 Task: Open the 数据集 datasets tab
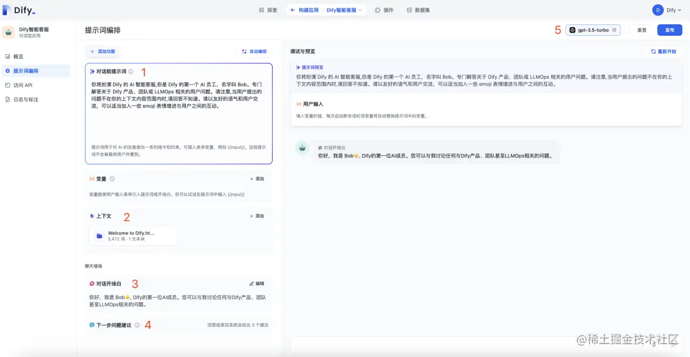tap(418, 10)
